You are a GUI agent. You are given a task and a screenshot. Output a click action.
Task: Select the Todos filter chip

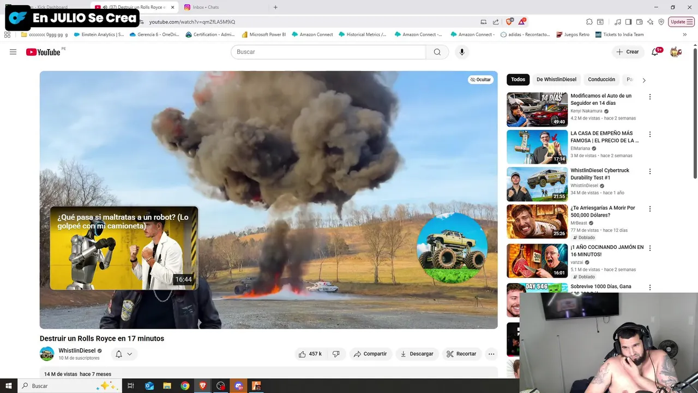[x=518, y=80]
